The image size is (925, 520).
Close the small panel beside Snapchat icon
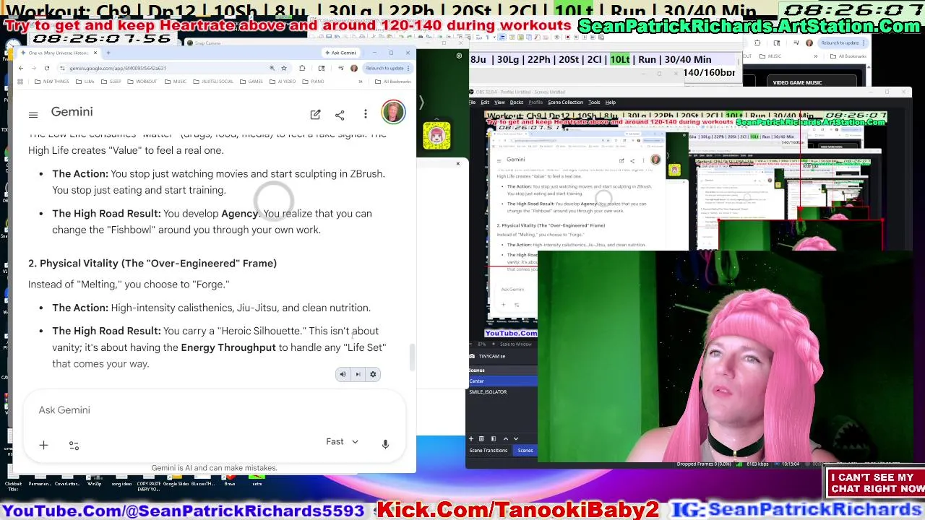[x=457, y=163]
